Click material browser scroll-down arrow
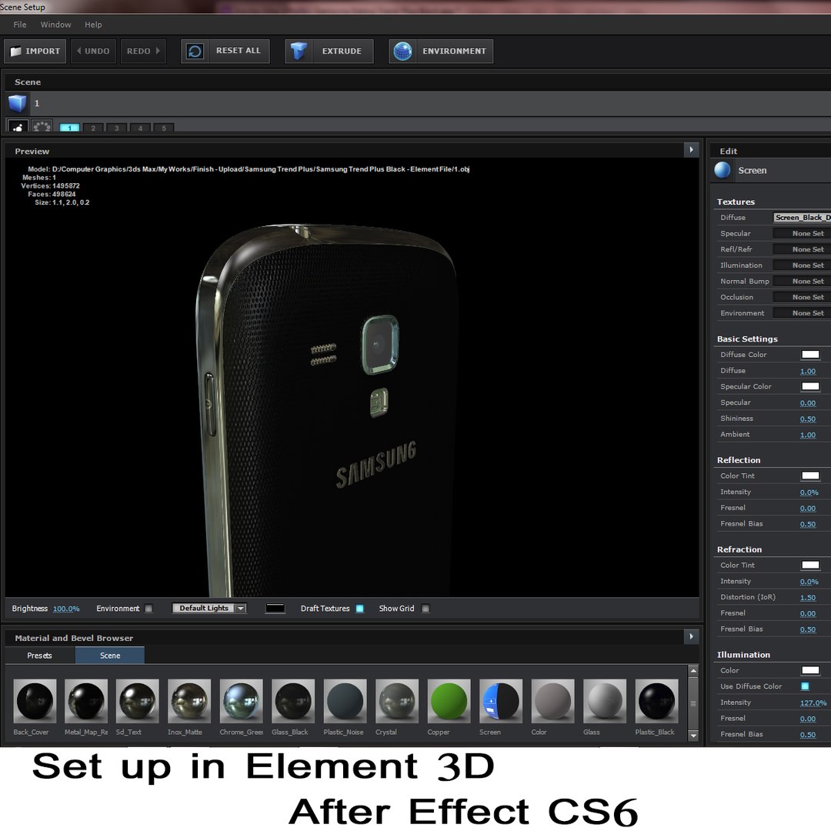 (x=693, y=736)
